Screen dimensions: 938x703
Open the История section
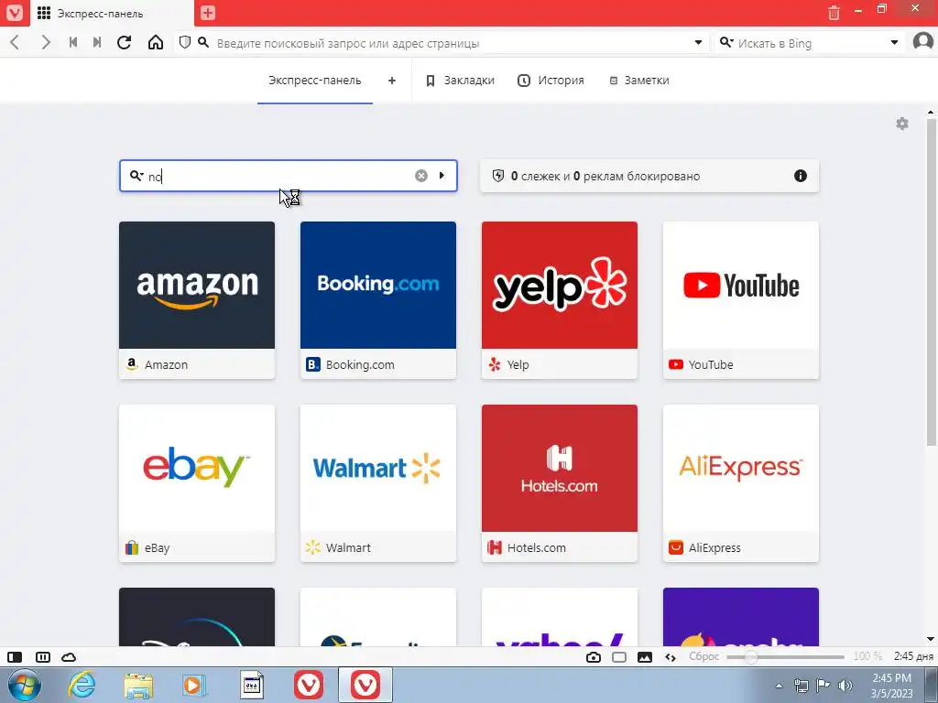coord(551,81)
